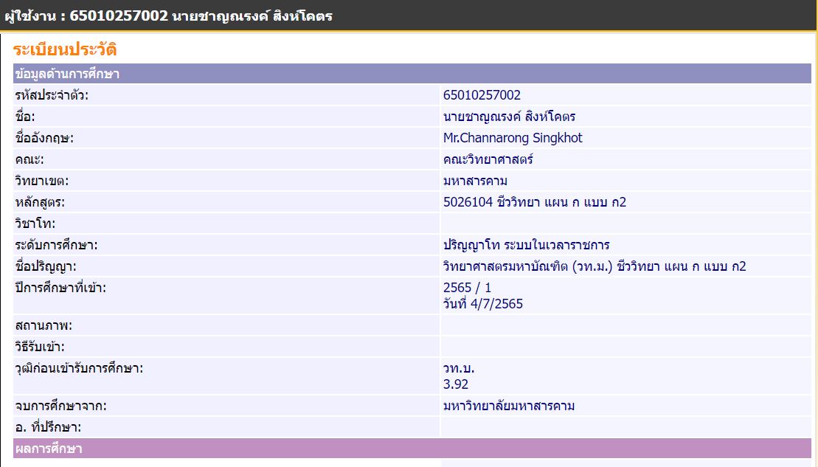Select the degree name starting with "วิทยาศาสตรมหาบัณฑิต"
Viewport: 818px width, 467px height.
[595, 266]
